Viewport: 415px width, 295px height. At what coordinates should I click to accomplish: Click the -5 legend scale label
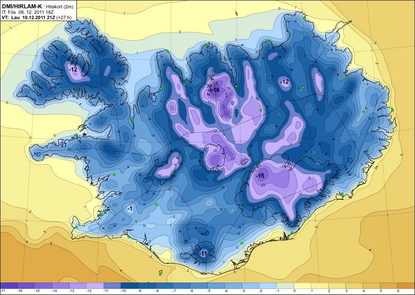point(209,291)
